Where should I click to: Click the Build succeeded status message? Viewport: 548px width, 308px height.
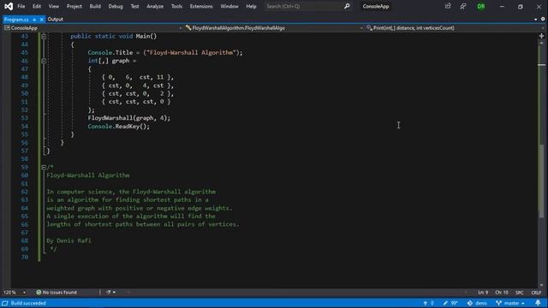(x=28, y=303)
